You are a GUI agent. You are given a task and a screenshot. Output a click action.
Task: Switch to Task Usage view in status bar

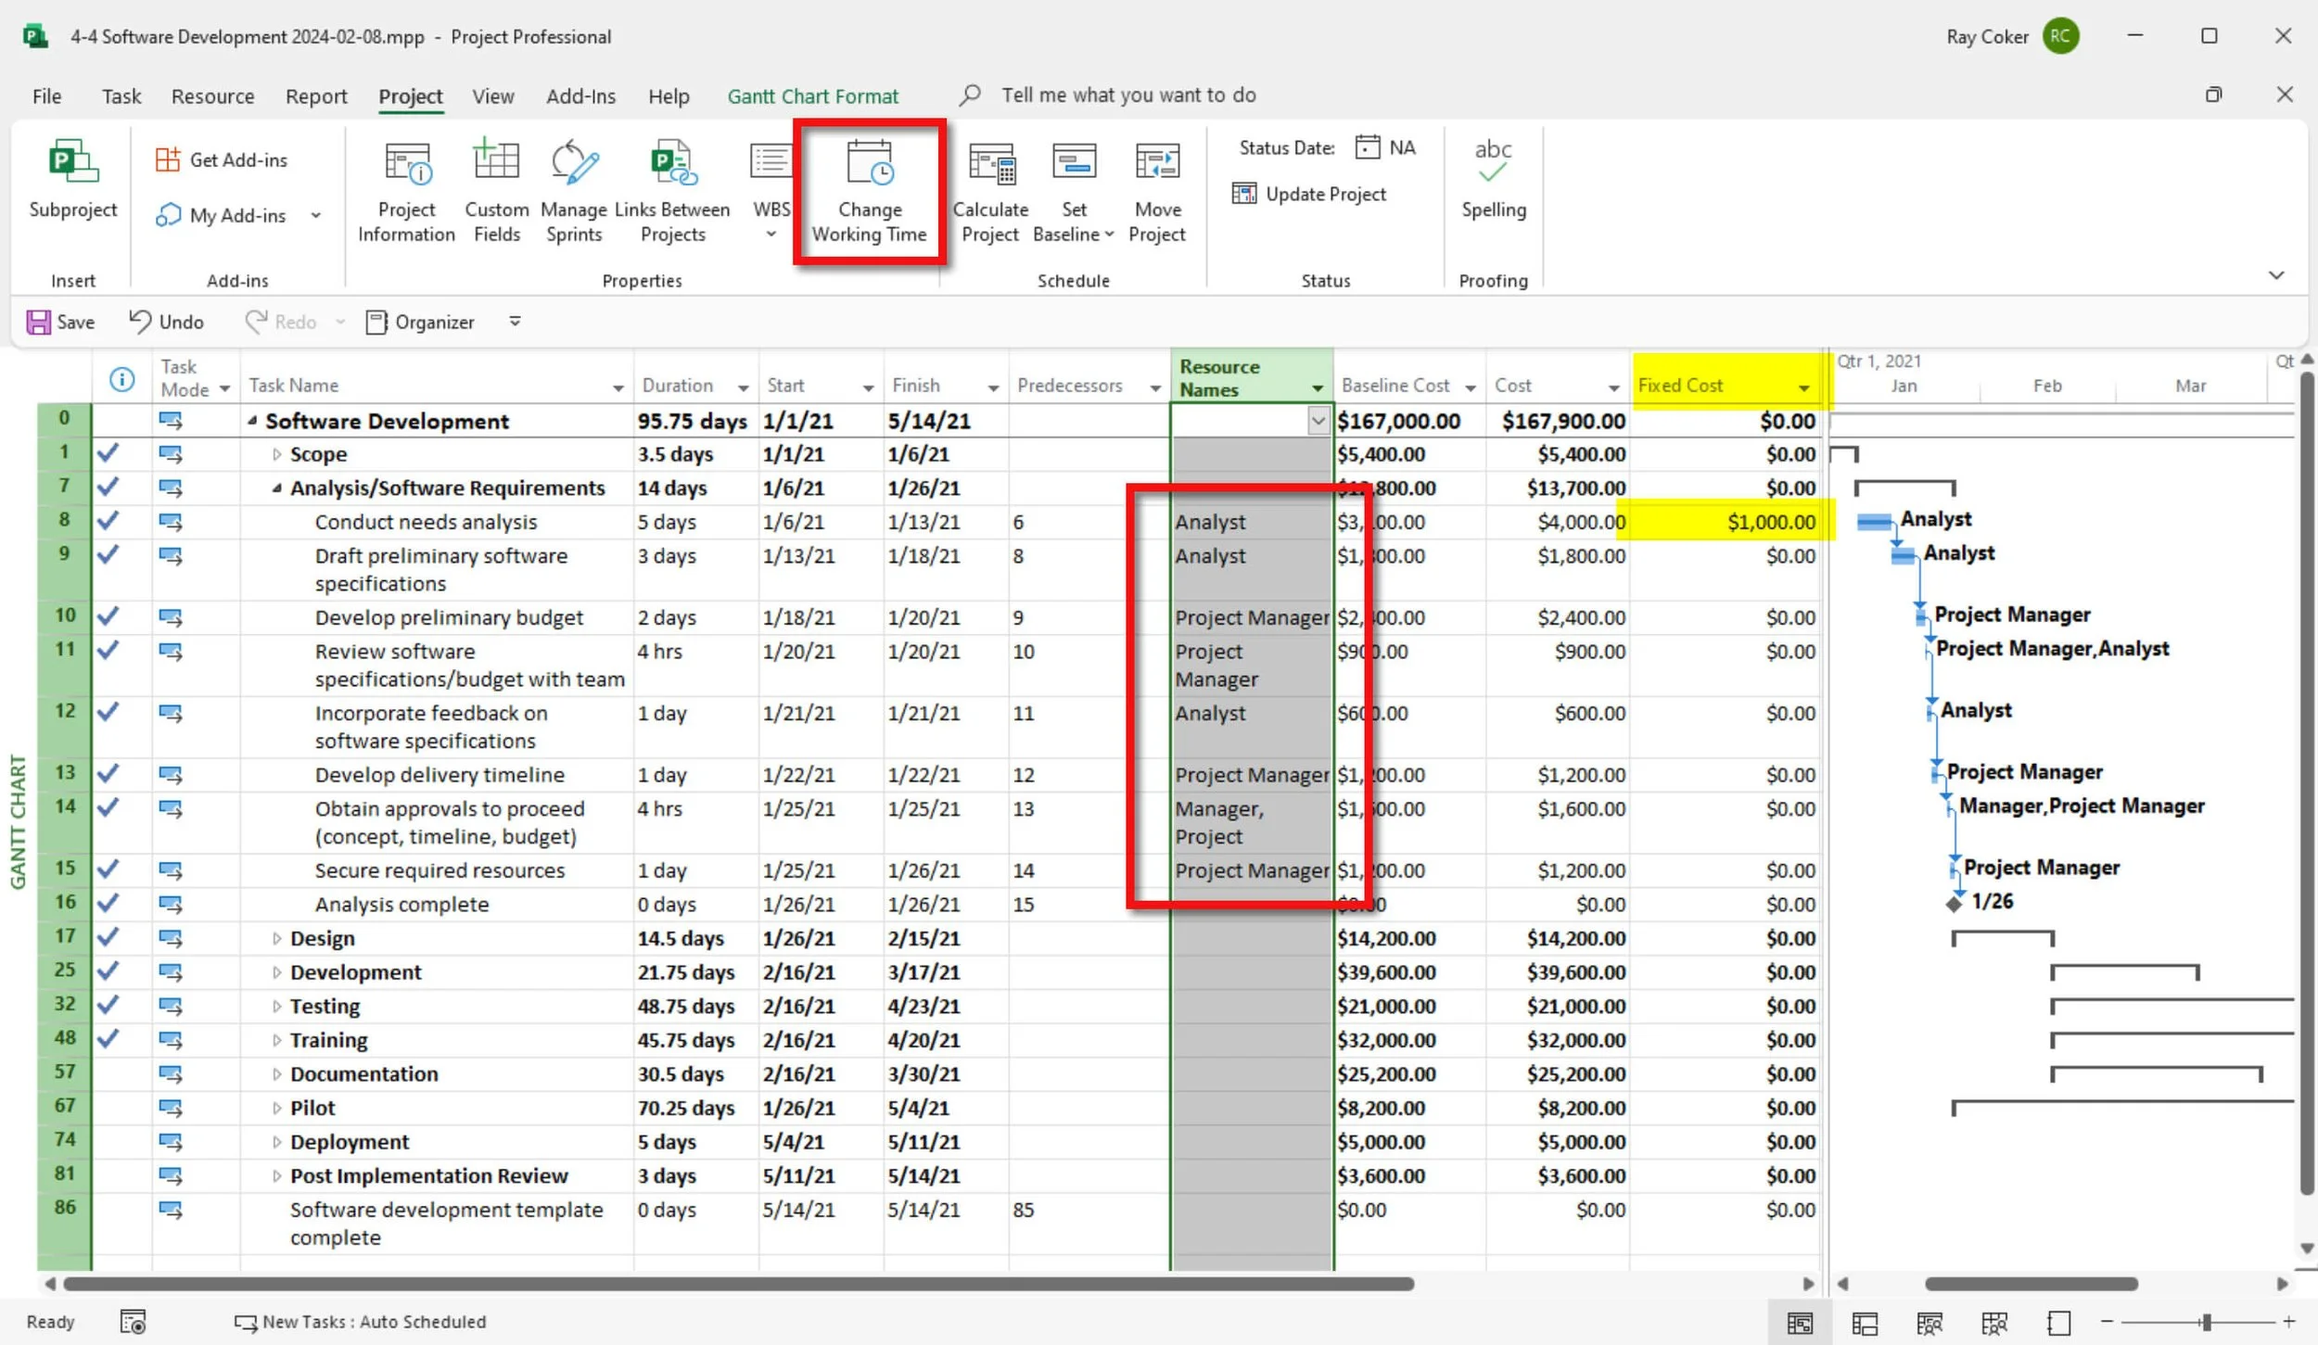(1865, 1323)
